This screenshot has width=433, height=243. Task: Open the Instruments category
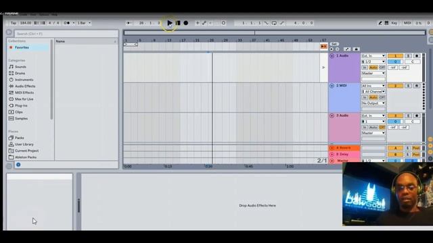[24, 80]
